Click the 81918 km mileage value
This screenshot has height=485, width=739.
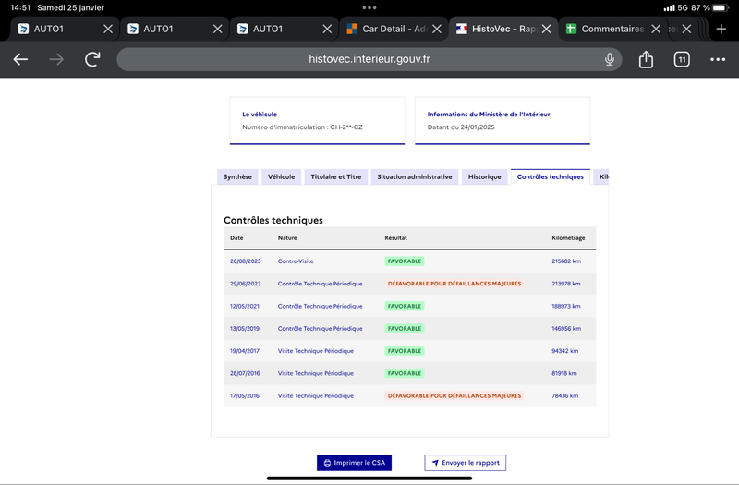pyautogui.click(x=564, y=373)
